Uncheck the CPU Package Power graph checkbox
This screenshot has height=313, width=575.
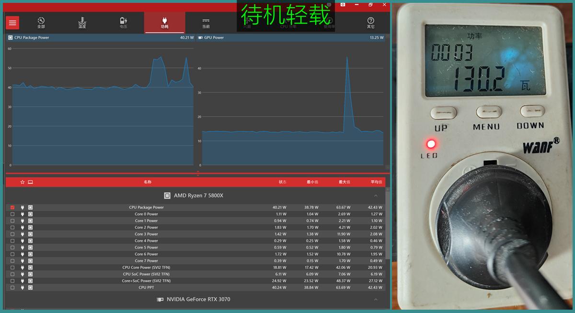tap(12, 207)
